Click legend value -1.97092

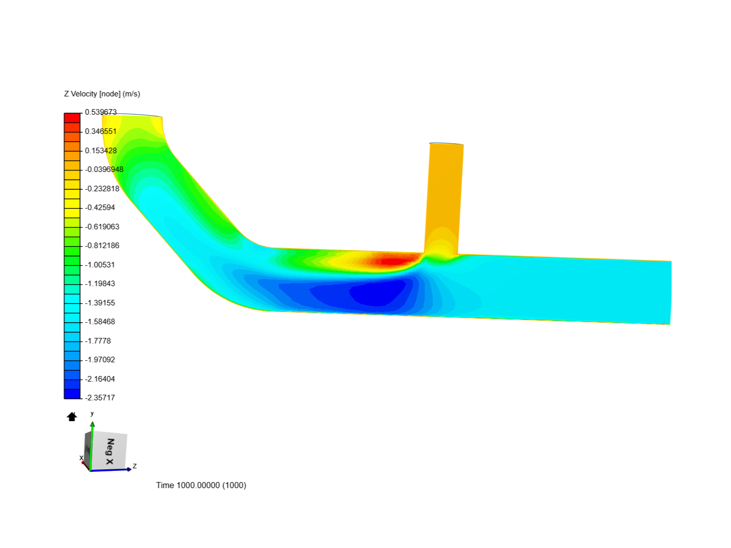(x=100, y=360)
